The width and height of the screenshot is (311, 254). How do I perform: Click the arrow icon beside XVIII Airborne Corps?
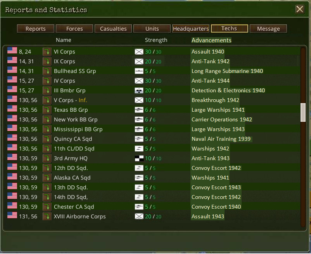click(47, 216)
